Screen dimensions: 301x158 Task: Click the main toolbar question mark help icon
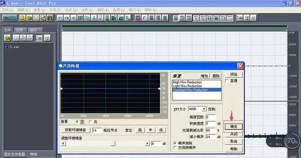click(253, 18)
